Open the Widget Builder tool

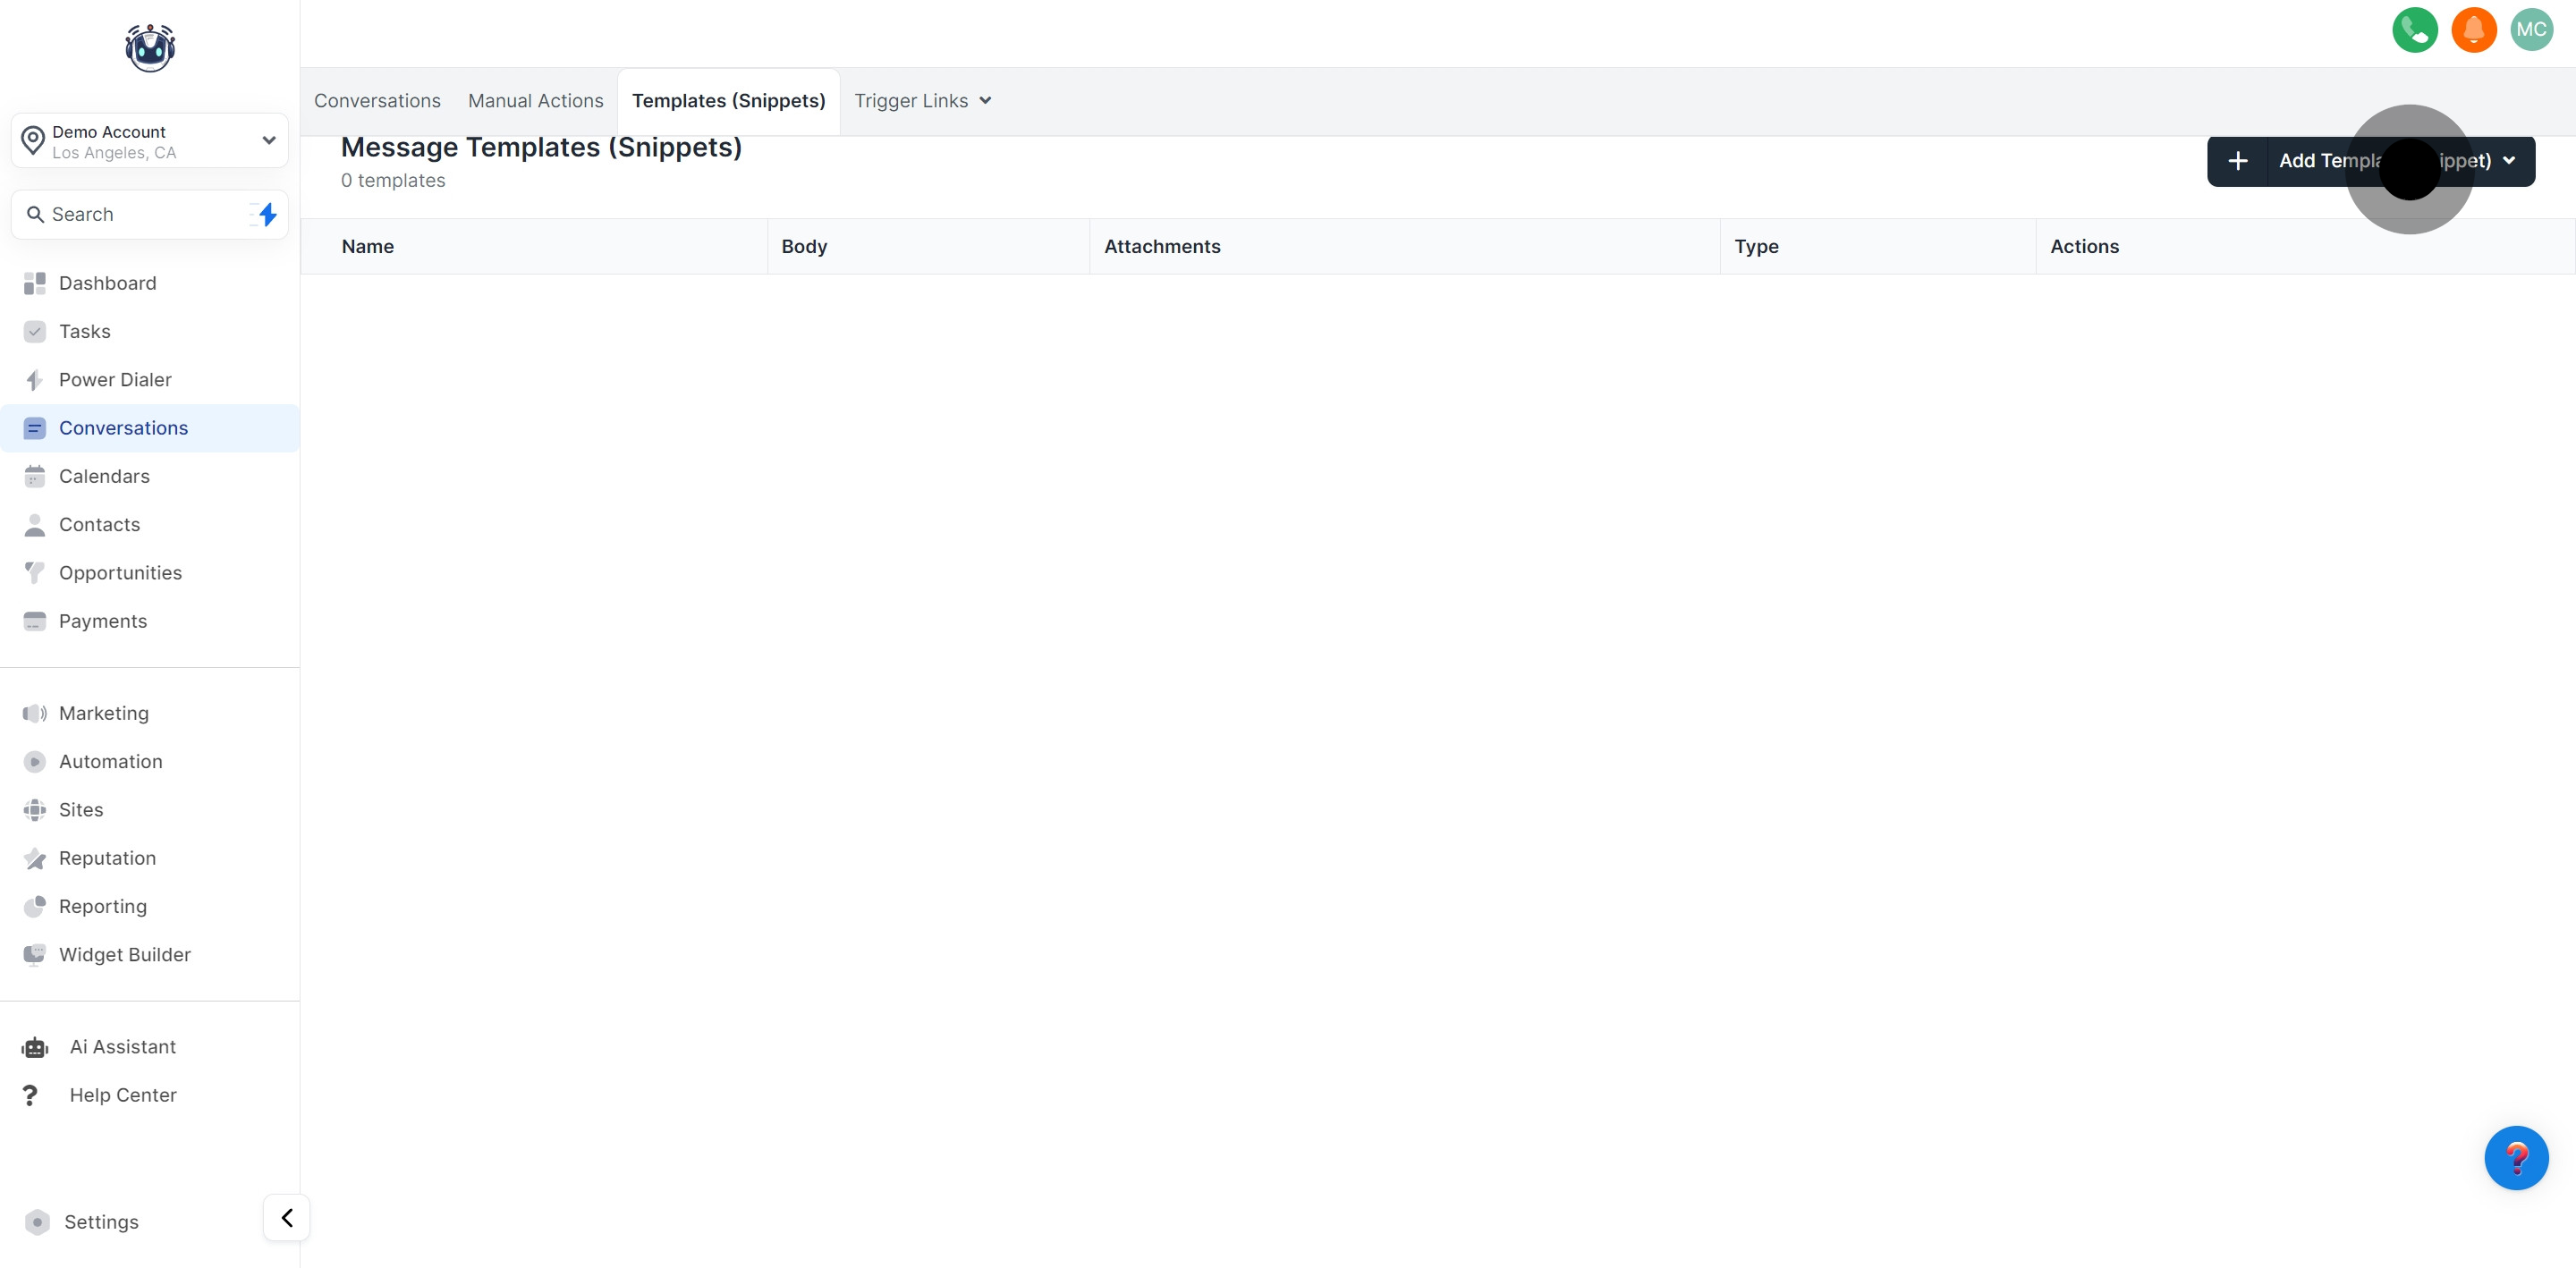[x=124, y=954]
